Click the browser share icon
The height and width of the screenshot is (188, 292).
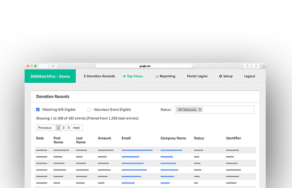click(247, 66)
